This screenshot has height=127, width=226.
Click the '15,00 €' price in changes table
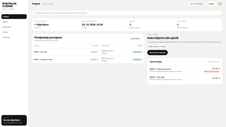pyautogui.click(x=94, y=60)
